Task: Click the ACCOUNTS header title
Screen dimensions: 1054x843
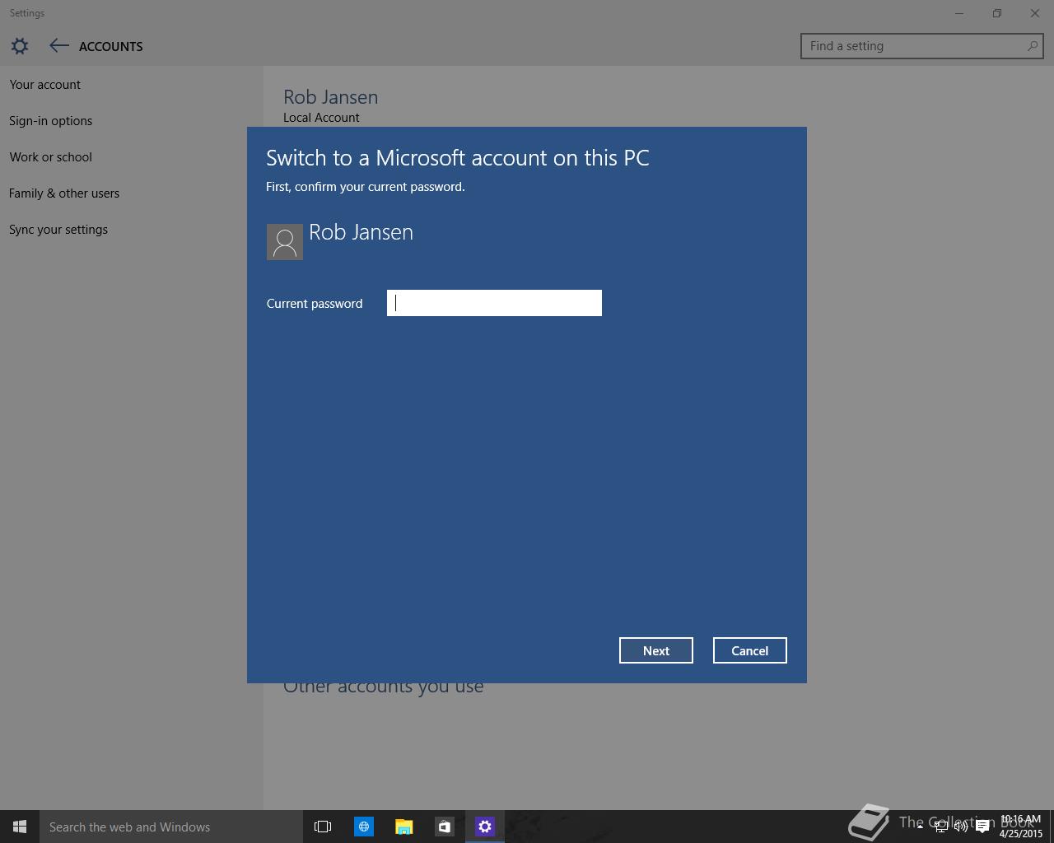Action: (x=111, y=47)
